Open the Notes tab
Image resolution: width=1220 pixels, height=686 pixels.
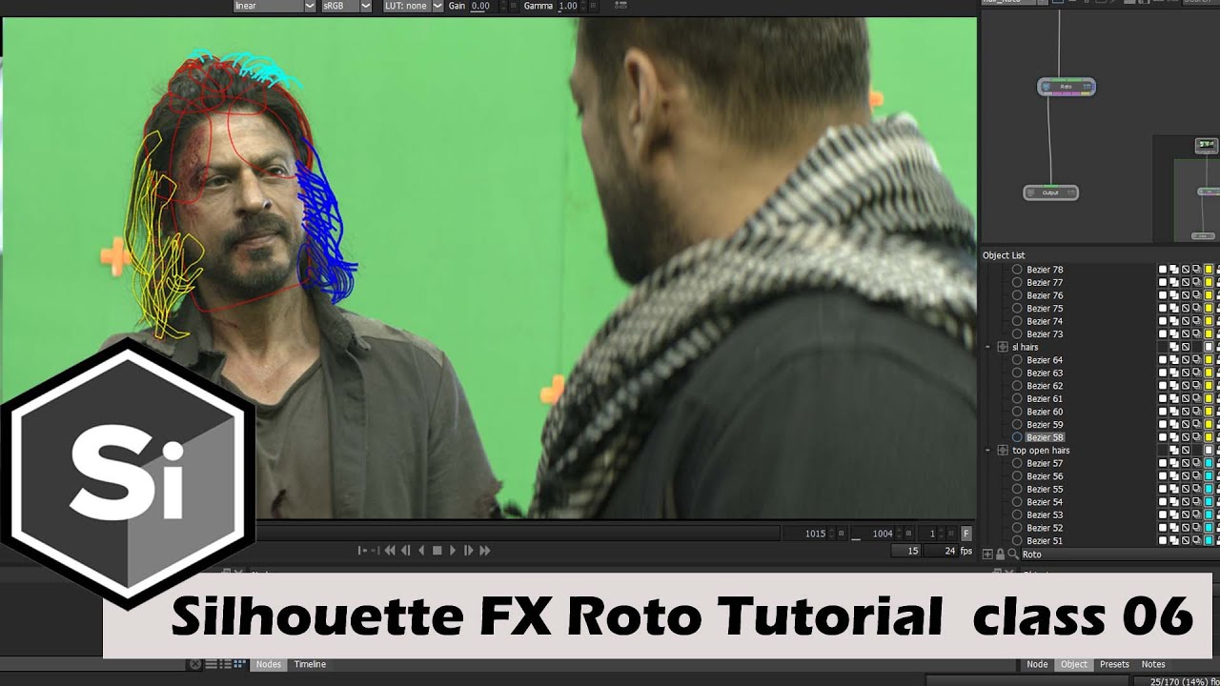tap(1153, 664)
